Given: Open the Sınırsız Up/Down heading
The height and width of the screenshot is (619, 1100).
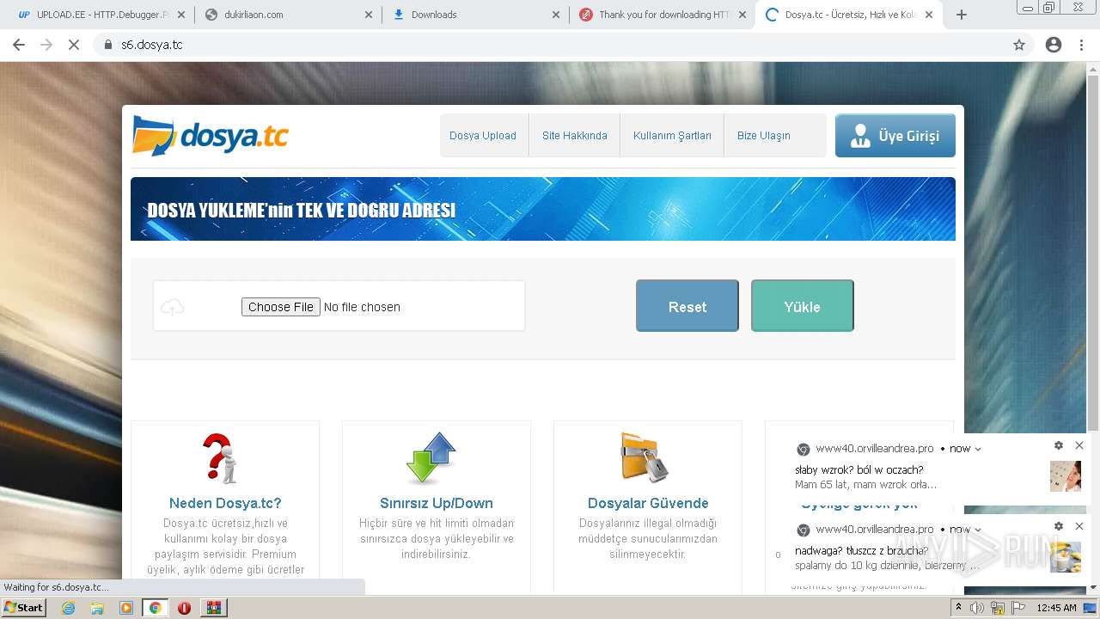Looking at the screenshot, I should tap(437, 504).
